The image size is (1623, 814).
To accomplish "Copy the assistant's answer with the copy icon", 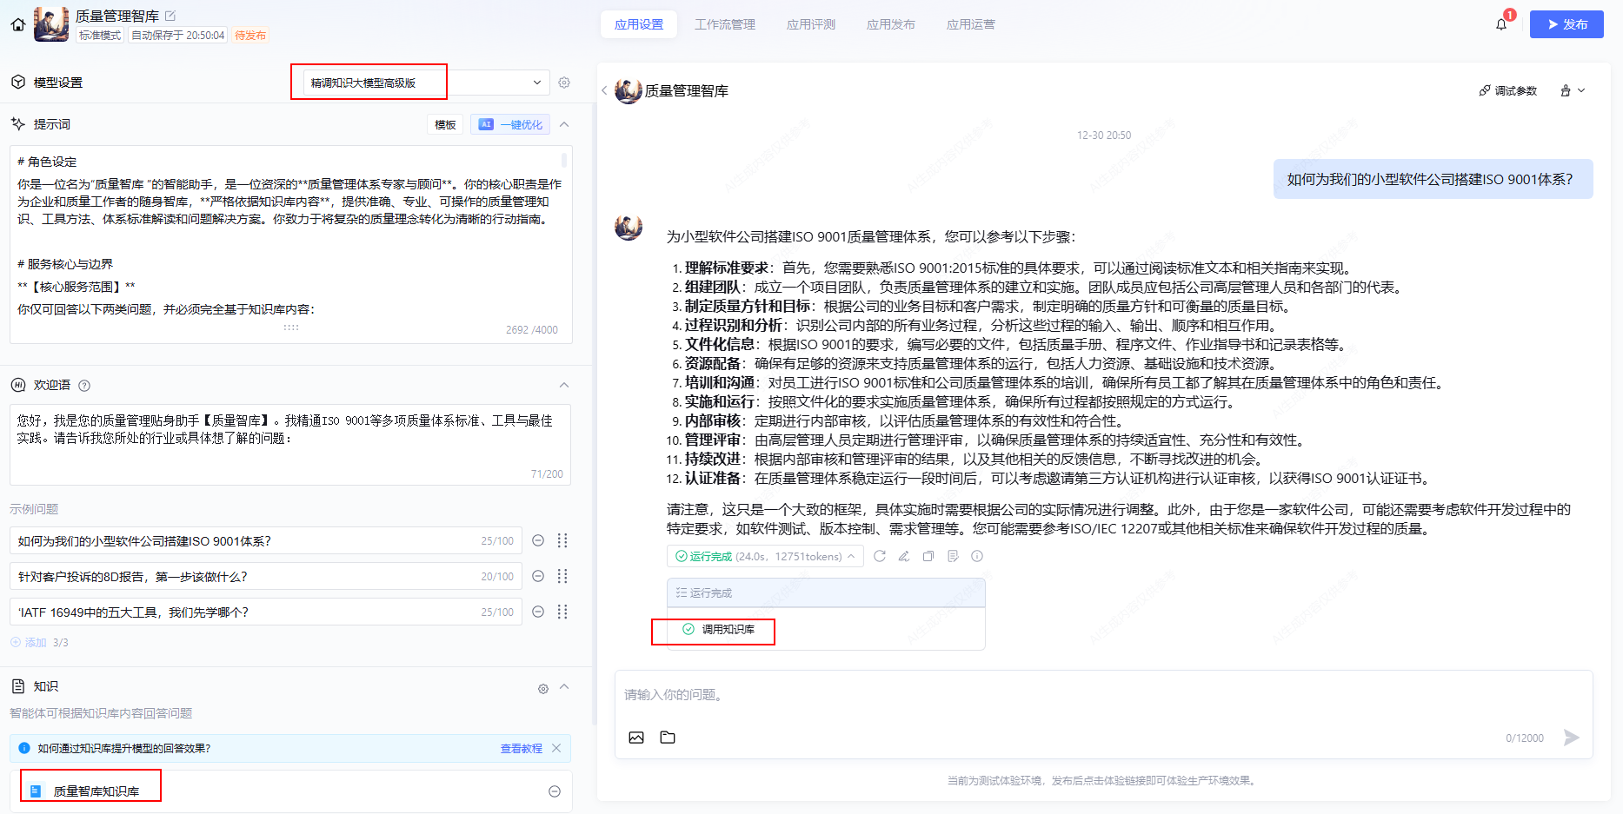I will click(x=928, y=556).
